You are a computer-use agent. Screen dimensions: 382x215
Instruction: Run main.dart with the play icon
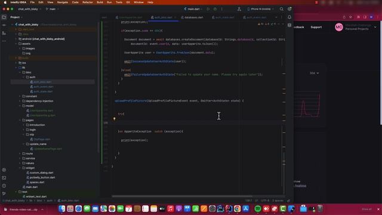(208, 9)
